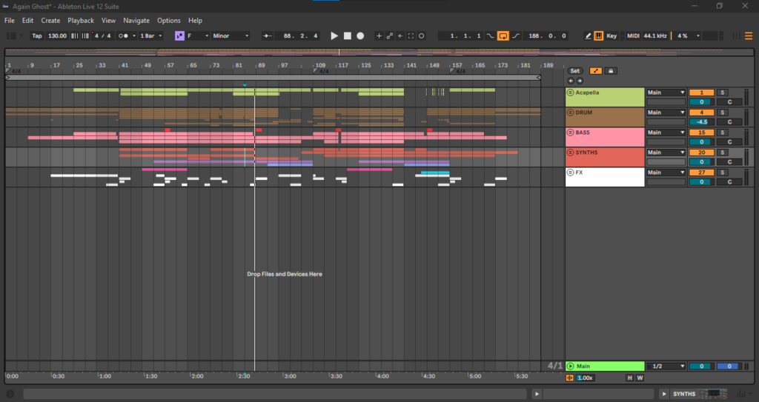Toggle the arrangement Loop switch
Viewport: 759px width, 402px height.
(503, 36)
